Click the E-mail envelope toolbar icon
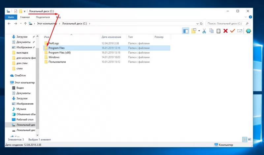The image size is (264, 155). pos(240,31)
